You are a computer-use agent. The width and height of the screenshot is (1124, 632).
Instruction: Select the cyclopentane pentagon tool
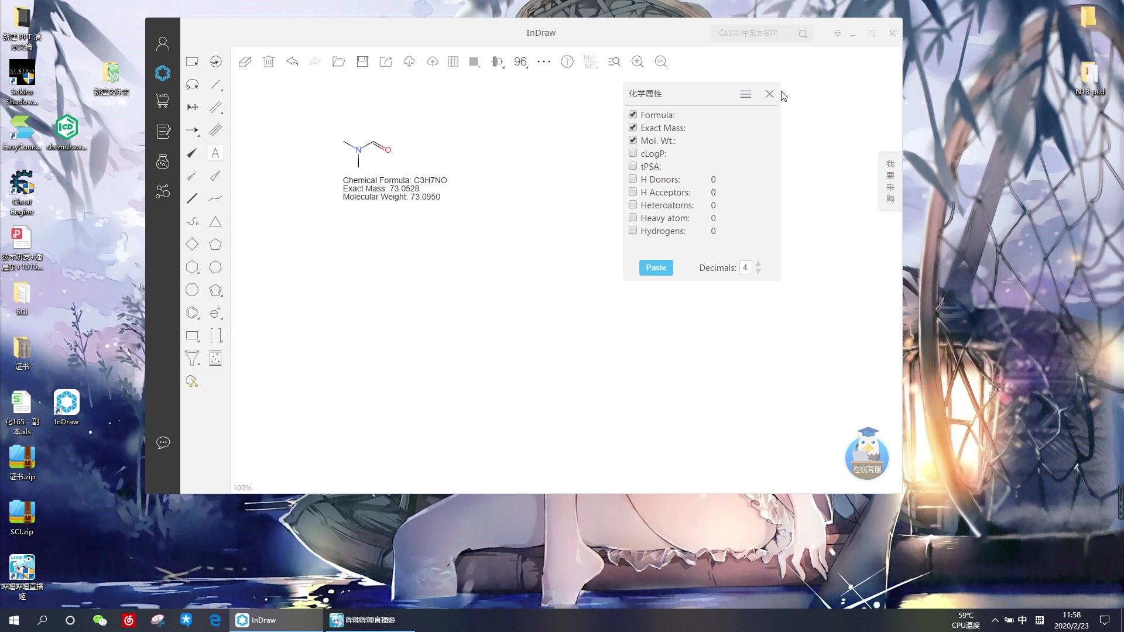215,245
